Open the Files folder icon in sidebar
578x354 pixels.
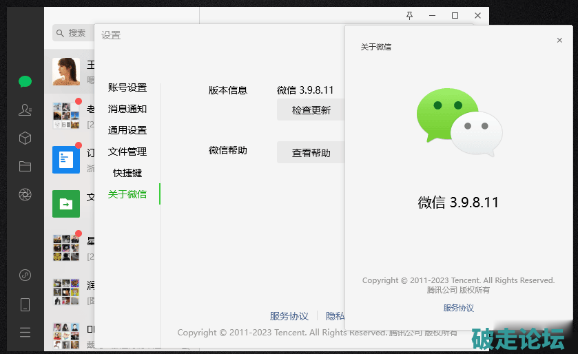[x=25, y=166]
